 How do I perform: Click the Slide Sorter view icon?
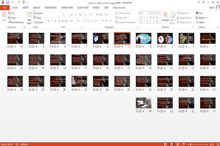coord(172,144)
